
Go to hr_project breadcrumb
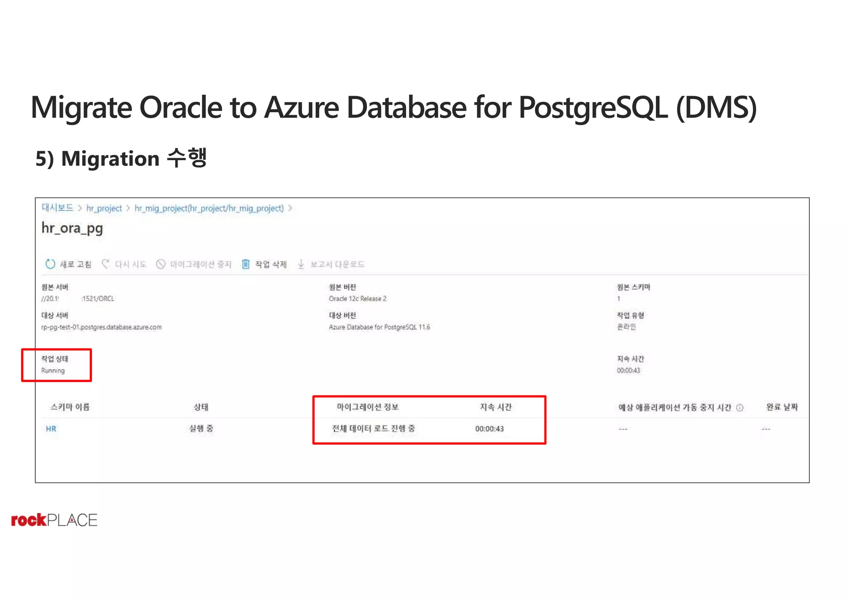pos(104,208)
